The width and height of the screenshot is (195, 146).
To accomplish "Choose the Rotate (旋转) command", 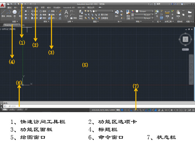I will point(43,11).
